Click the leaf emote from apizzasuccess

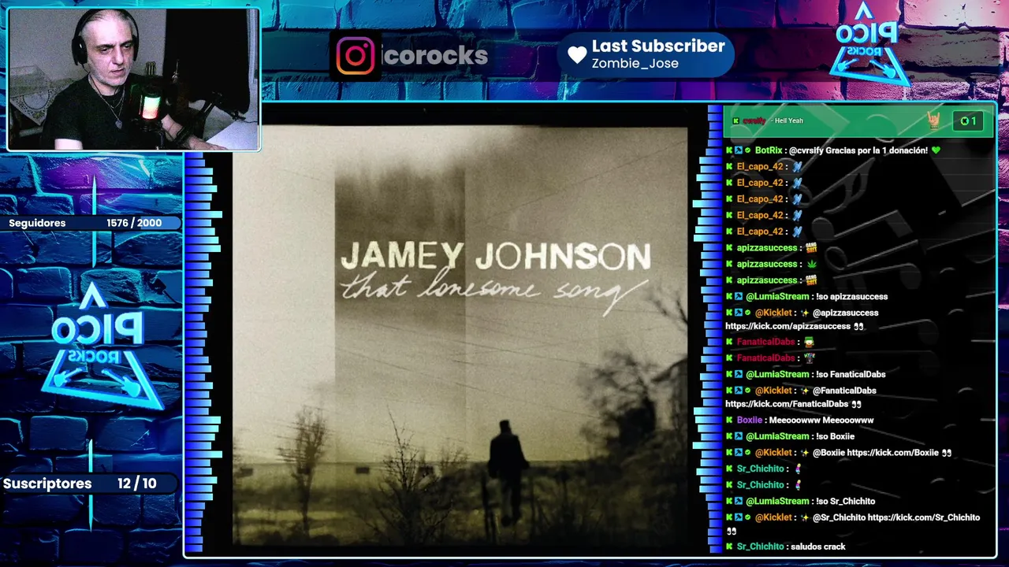pyautogui.click(x=810, y=264)
